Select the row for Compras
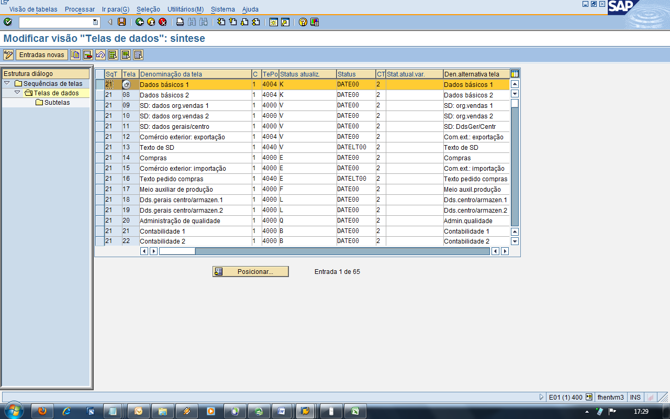The height and width of the screenshot is (419, 670). (99, 158)
